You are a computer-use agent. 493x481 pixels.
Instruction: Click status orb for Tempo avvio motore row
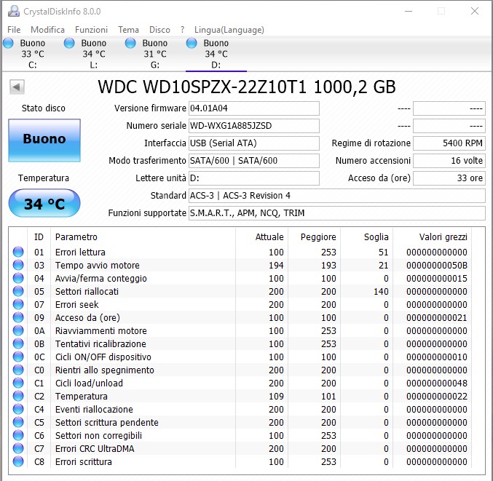18,265
